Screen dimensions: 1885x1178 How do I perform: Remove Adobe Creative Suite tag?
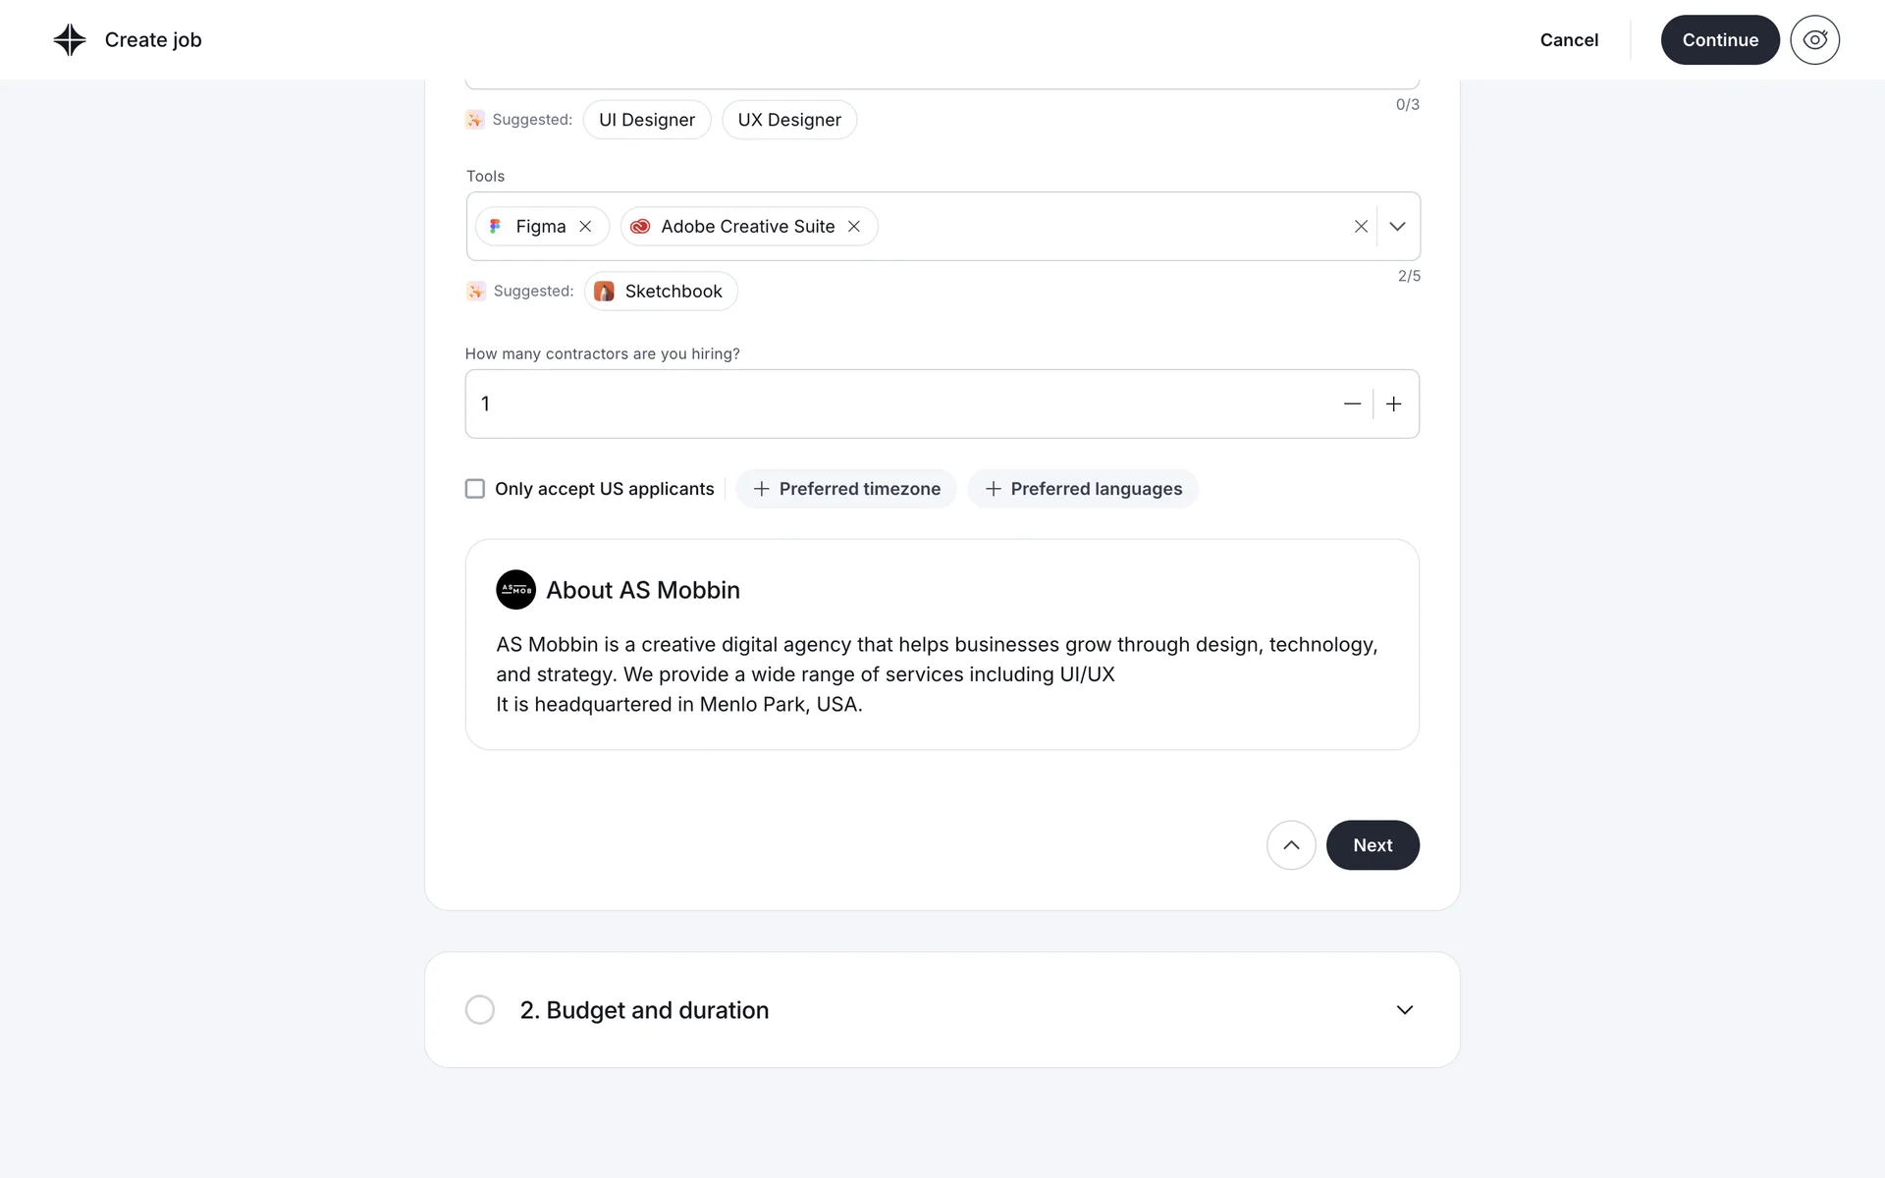coord(854,227)
